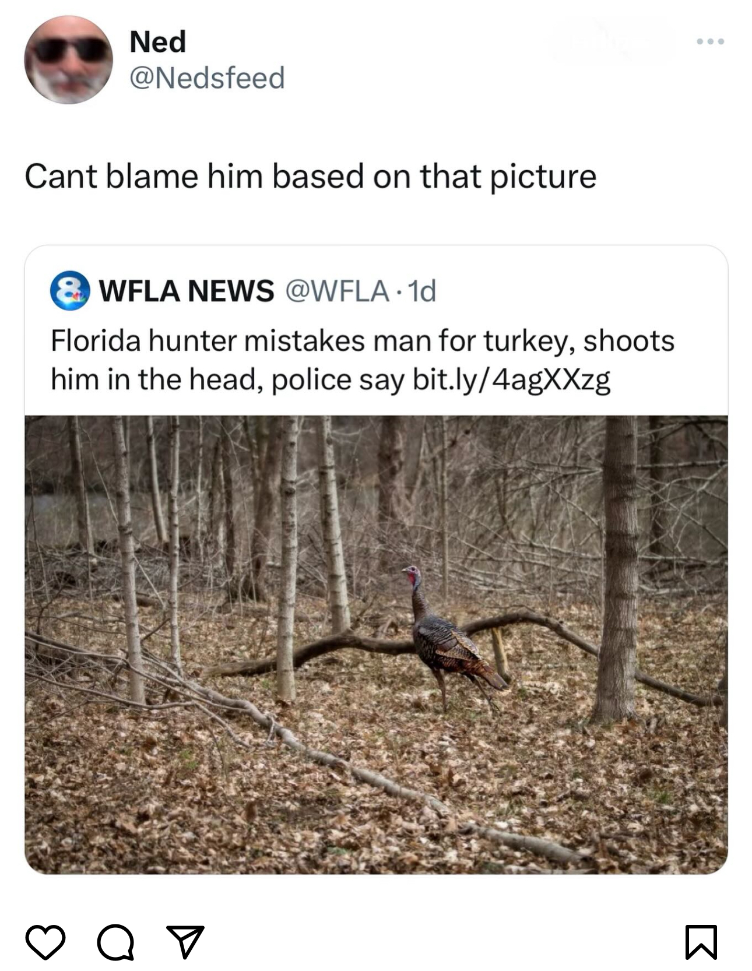Click the @WFLA handle
This screenshot has width=752, height=971.
pos(336,290)
